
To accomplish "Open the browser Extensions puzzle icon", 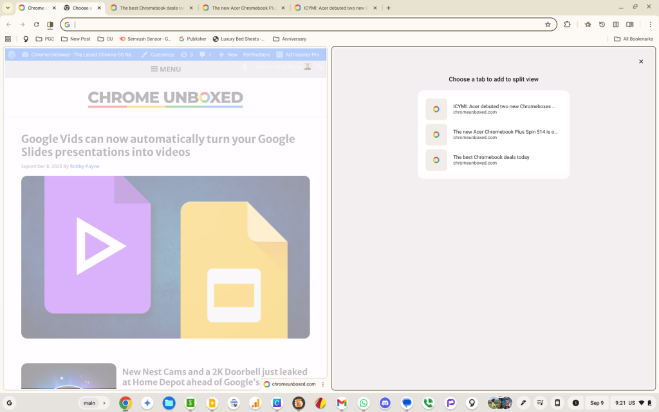I will (567, 24).
